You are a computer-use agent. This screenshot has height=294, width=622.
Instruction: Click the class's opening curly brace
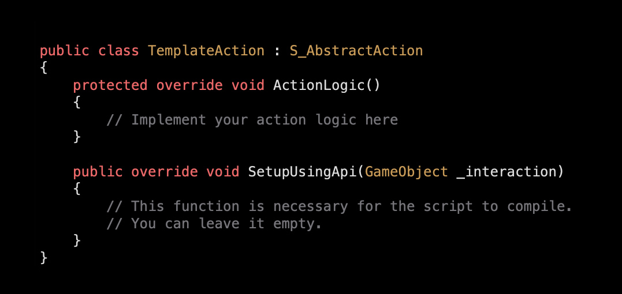(x=44, y=68)
